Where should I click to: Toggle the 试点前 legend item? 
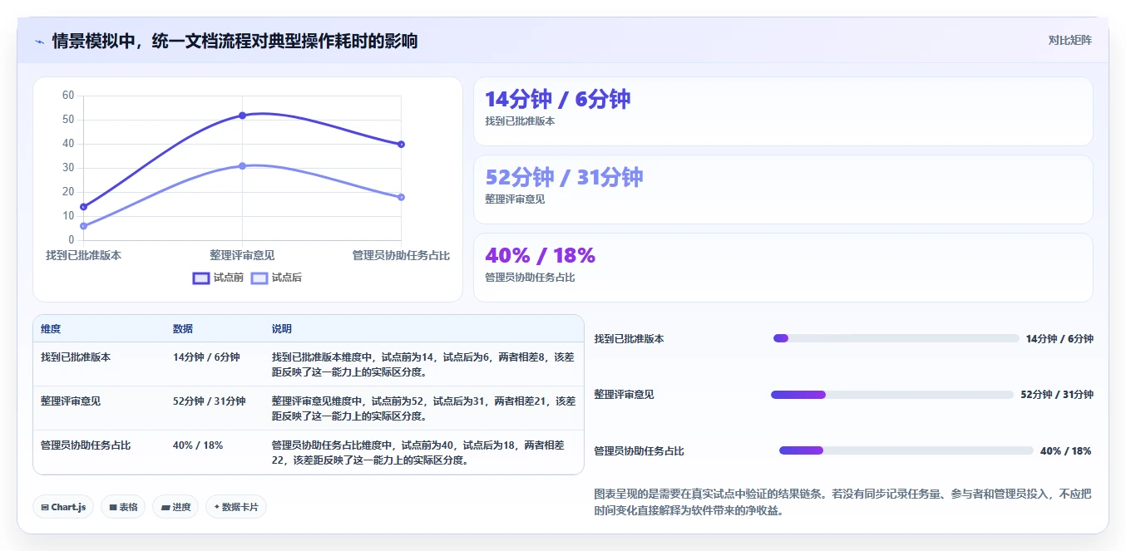tap(218, 278)
